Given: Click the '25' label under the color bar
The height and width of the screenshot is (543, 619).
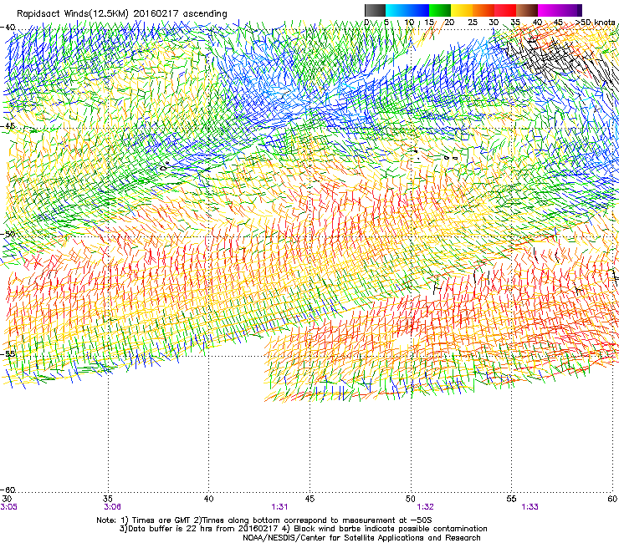Looking at the screenshot, I should pyautogui.click(x=473, y=23).
